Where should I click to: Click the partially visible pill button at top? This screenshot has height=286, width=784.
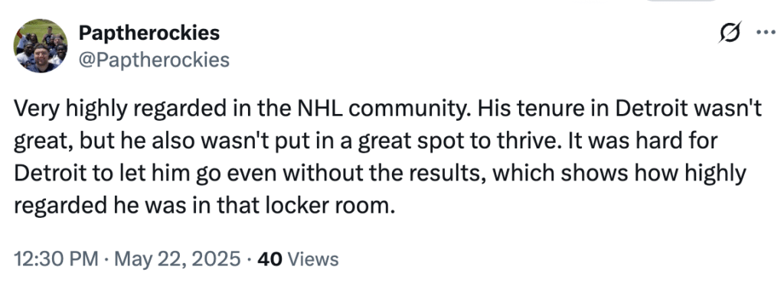681,1
